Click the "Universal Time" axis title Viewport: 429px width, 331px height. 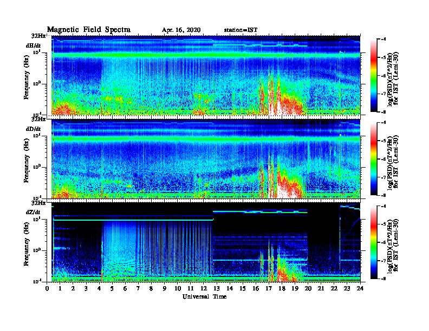point(205,296)
